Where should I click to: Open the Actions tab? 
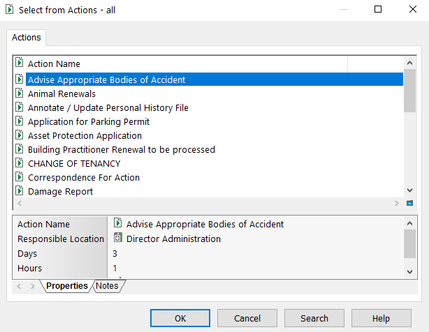point(27,37)
